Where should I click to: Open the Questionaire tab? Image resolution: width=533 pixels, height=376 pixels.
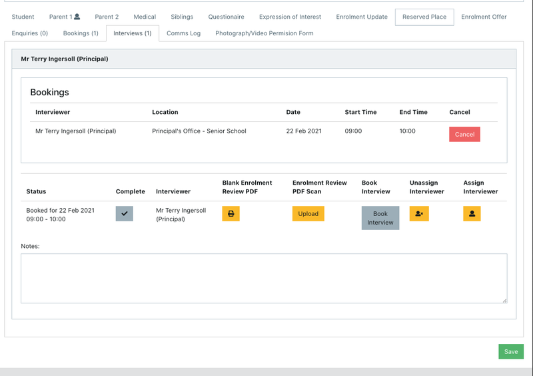point(226,17)
